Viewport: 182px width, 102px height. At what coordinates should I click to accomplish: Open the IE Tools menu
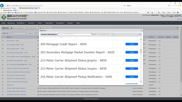tap(174, 12)
